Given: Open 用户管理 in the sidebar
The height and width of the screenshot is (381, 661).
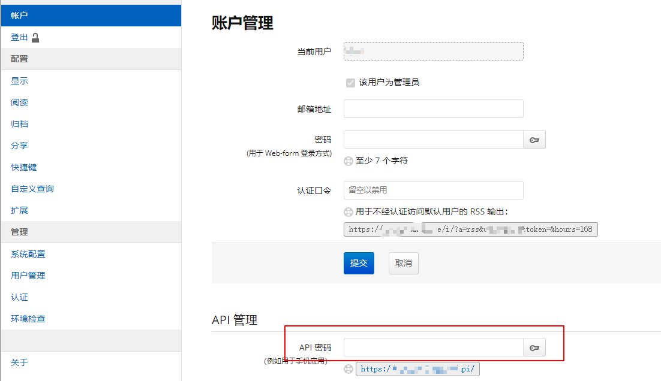Looking at the screenshot, I should pos(28,276).
